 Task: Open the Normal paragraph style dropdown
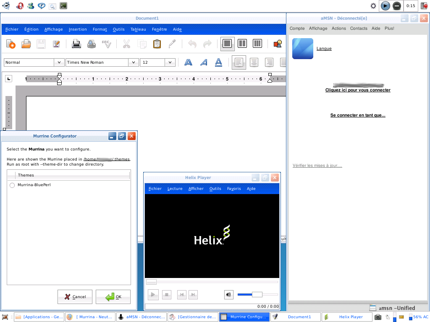pyautogui.click(x=59, y=62)
